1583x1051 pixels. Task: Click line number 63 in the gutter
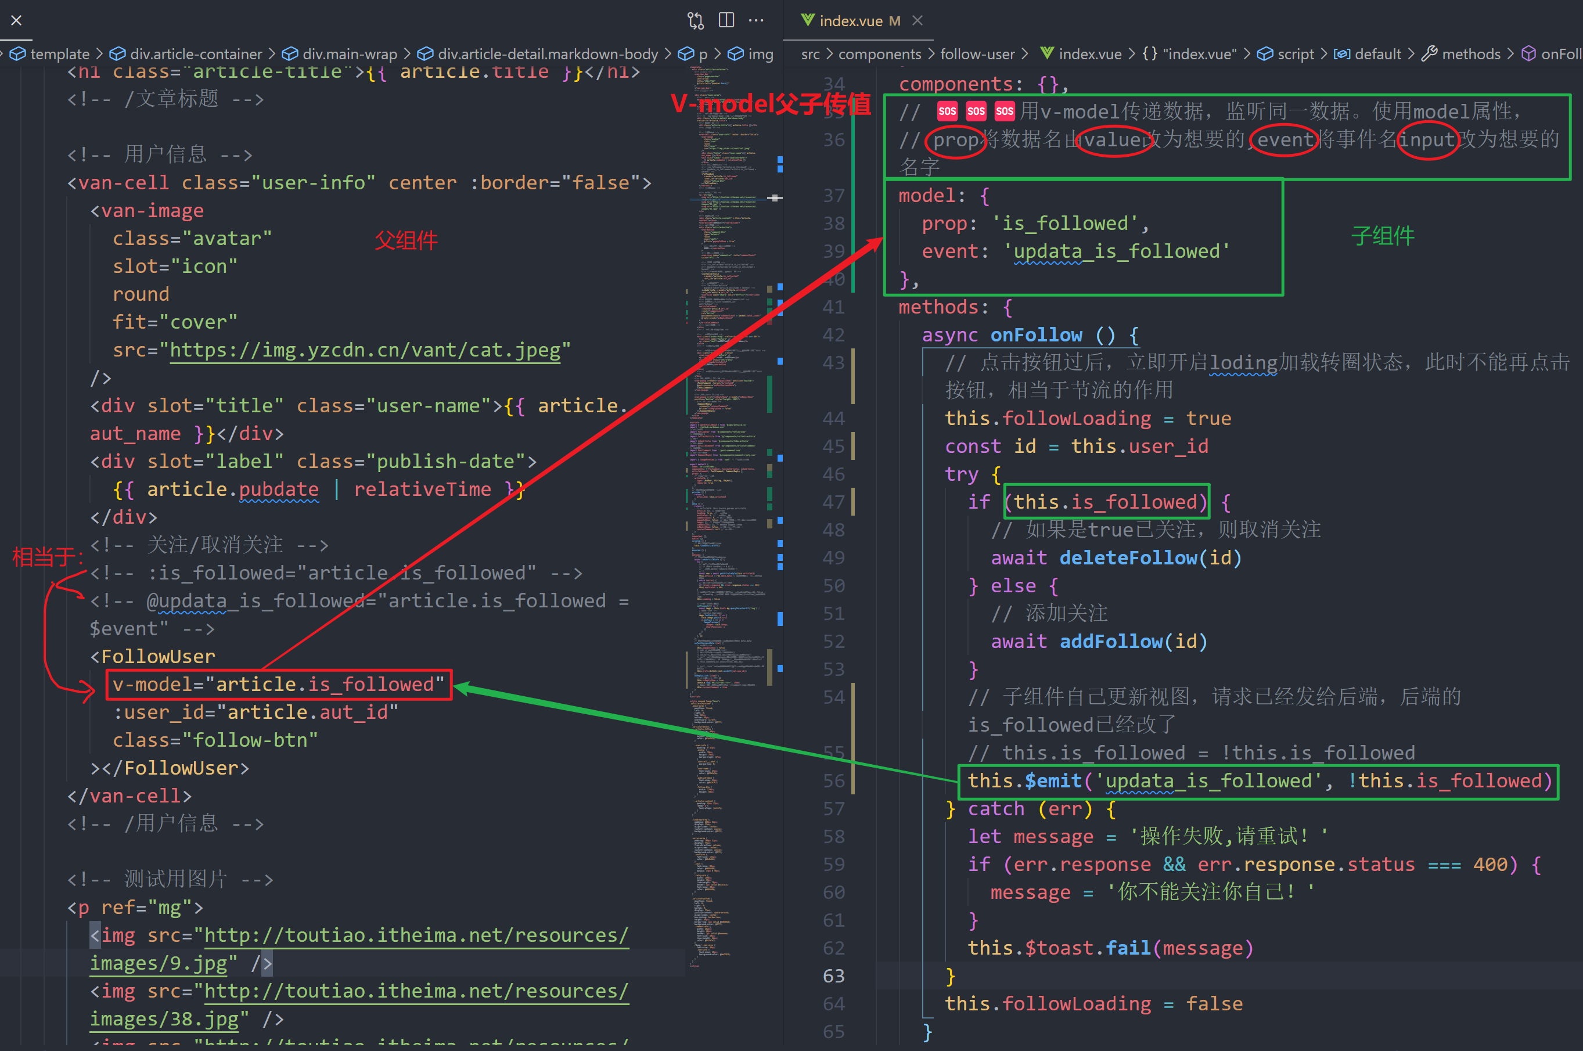834,976
